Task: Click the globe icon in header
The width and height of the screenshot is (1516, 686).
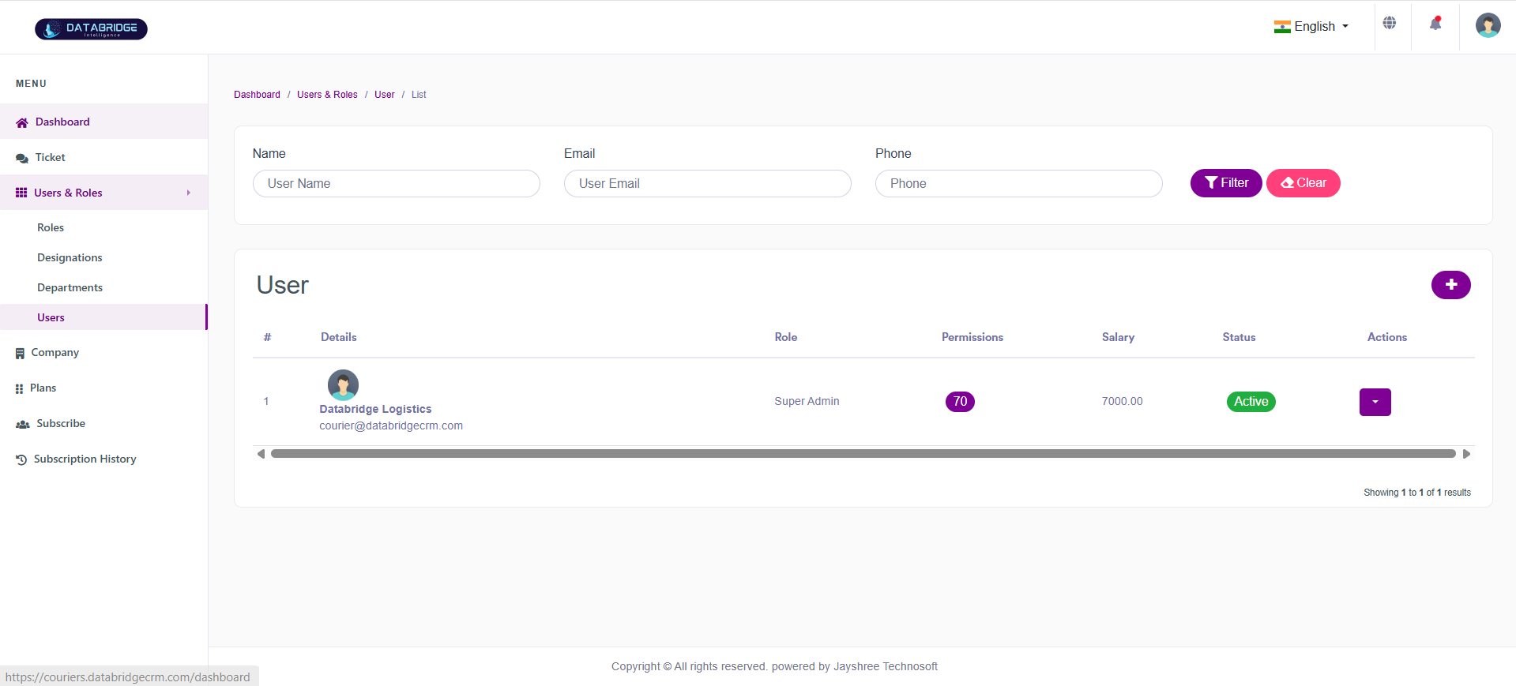Action: 1390,24
